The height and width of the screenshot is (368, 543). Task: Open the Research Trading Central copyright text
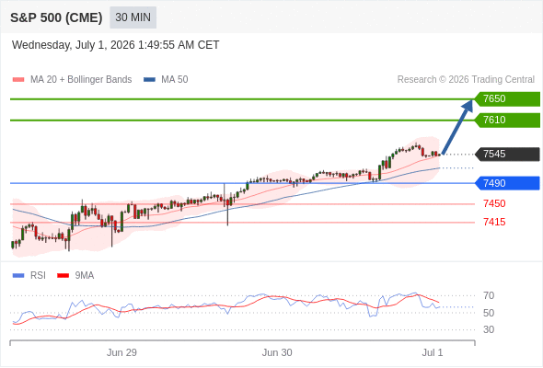(466, 80)
